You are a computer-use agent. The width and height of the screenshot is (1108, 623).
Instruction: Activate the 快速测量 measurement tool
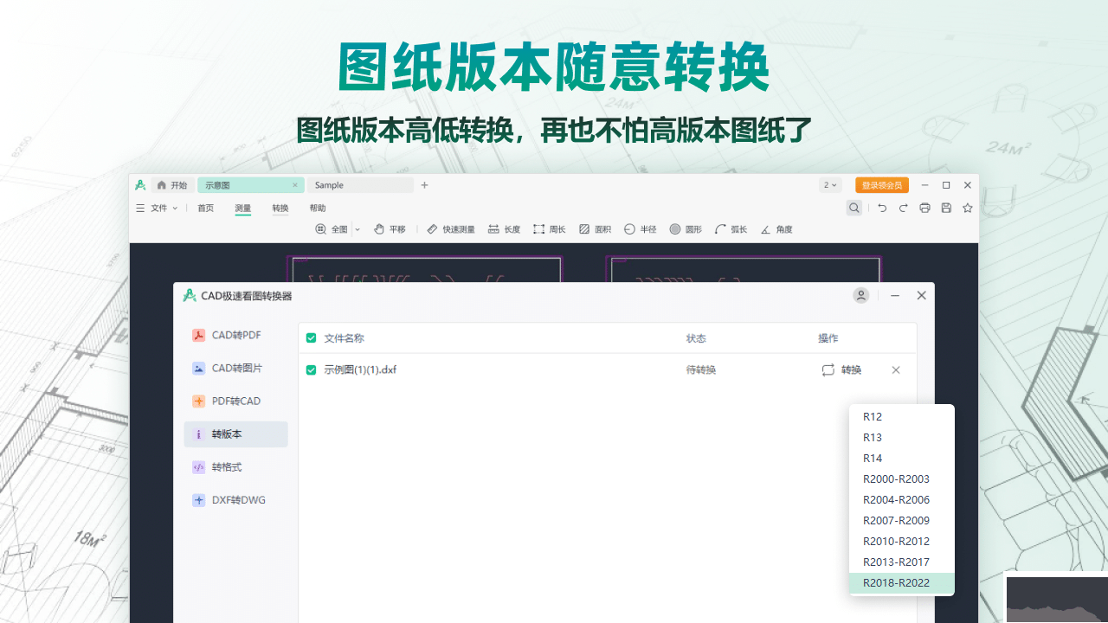pos(451,228)
